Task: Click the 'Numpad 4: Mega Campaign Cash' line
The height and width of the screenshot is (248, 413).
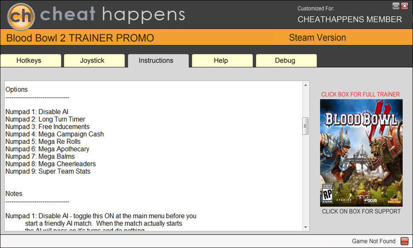Action: 54,134
